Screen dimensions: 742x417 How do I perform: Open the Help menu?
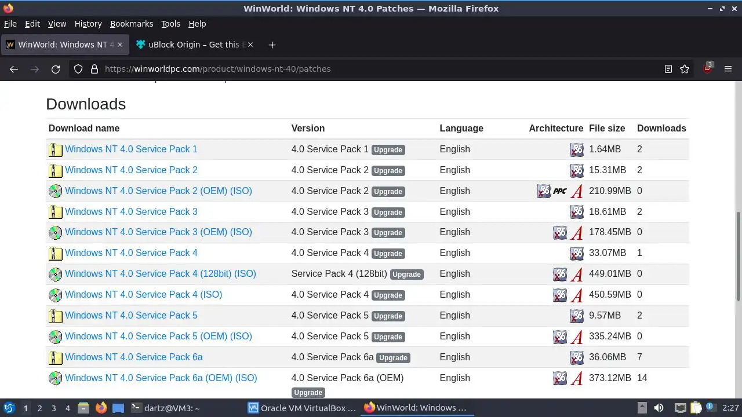pos(197,24)
